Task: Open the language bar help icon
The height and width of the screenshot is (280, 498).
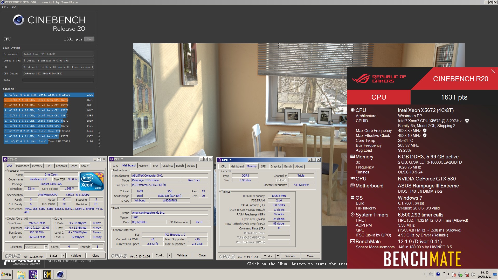Action: (x=438, y=274)
